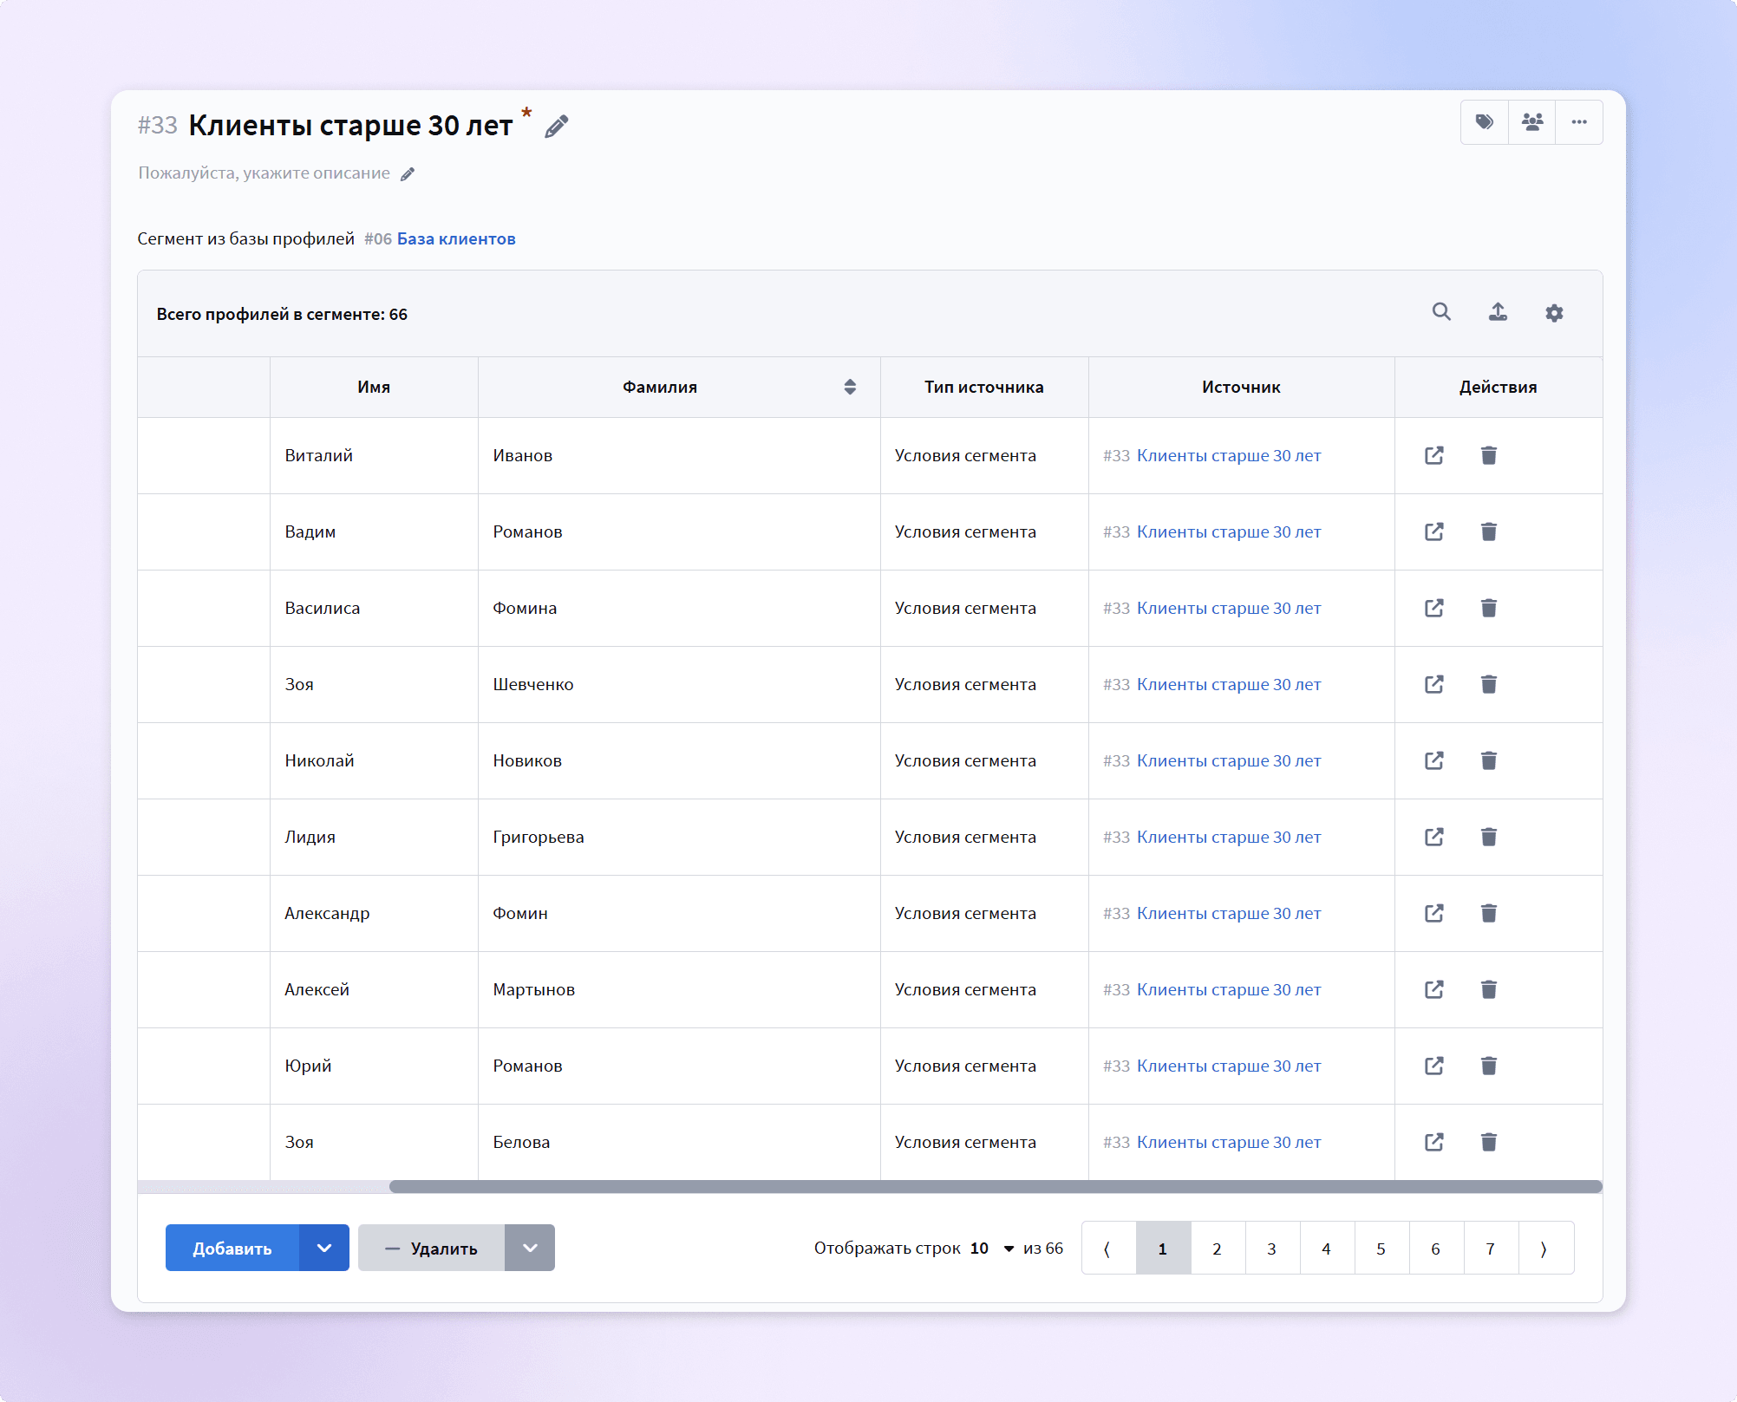Open profile of Юрий Романов

(x=1434, y=1066)
